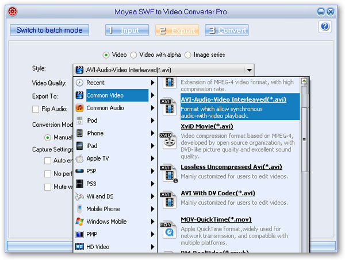Image resolution: width=345 pixels, height=260 pixels.
Task: Tick the No perf... capture checkbox
Action: 48,174
